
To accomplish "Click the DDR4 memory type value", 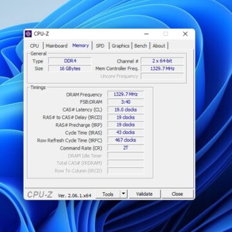I will 70,61.
